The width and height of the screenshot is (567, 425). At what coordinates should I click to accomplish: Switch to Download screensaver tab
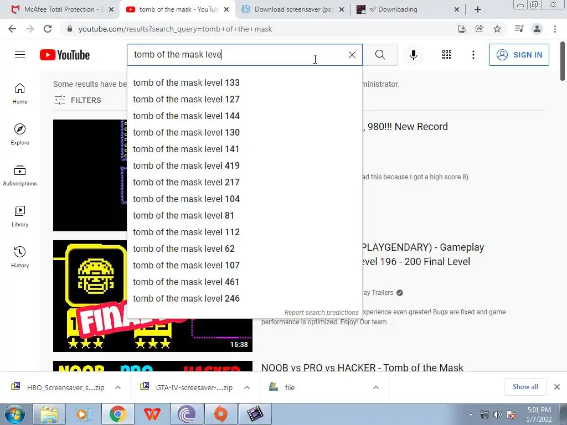(x=293, y=9)
